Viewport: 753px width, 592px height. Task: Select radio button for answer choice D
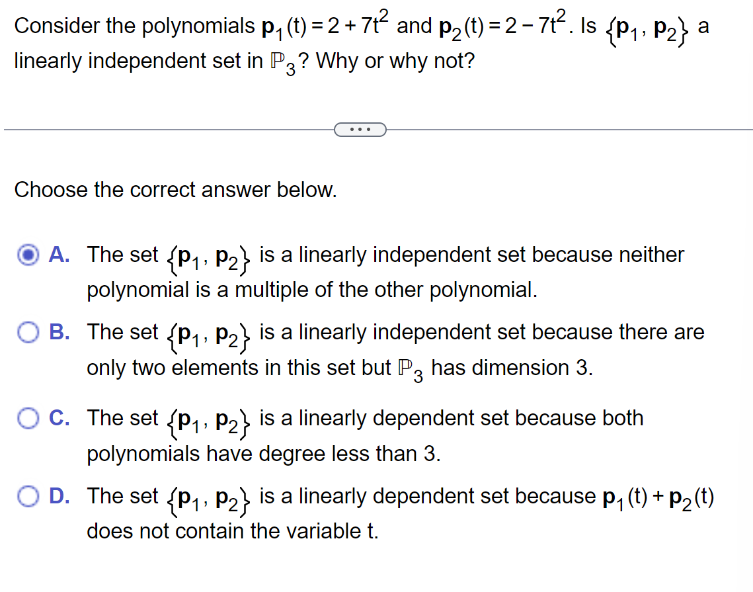pyautogui.click(x=28, y=496)
